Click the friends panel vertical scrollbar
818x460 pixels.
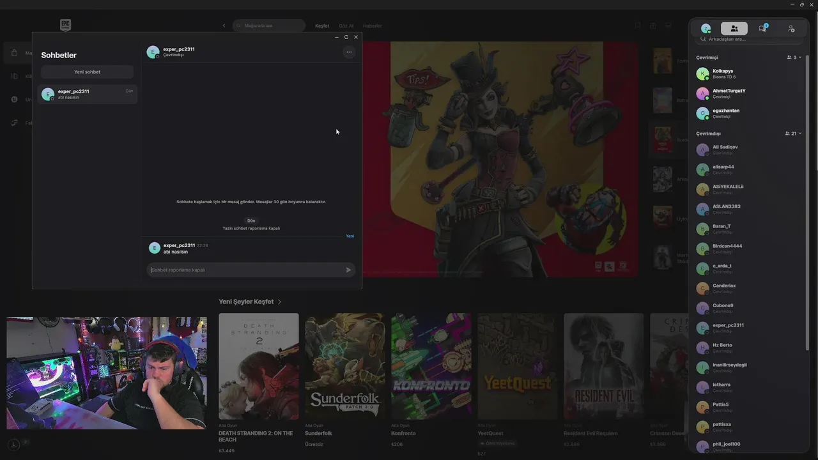pos(807,201)
